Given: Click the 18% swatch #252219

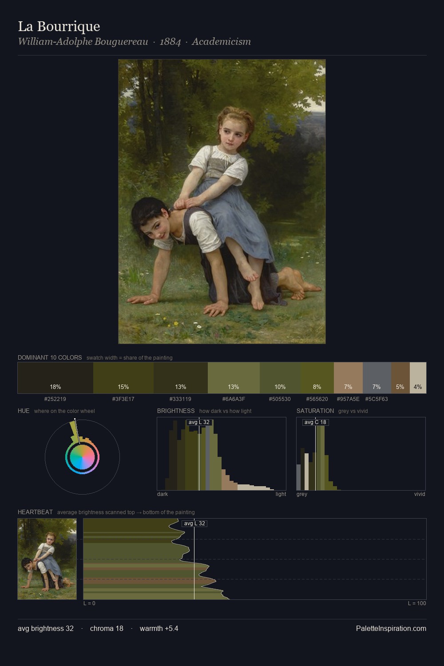Looking at the screenshot, I should click(55, 378).
